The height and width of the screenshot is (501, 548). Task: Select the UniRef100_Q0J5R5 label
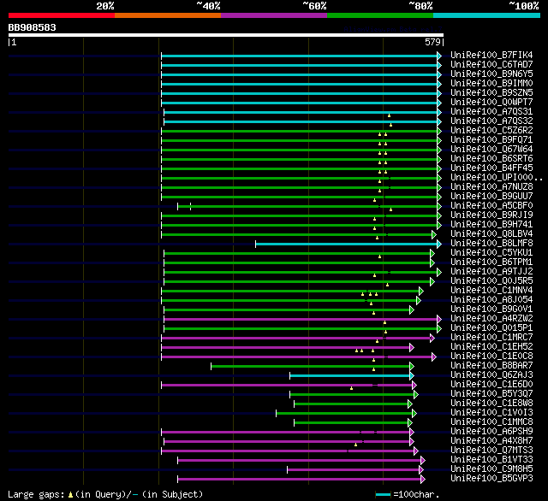491,281
